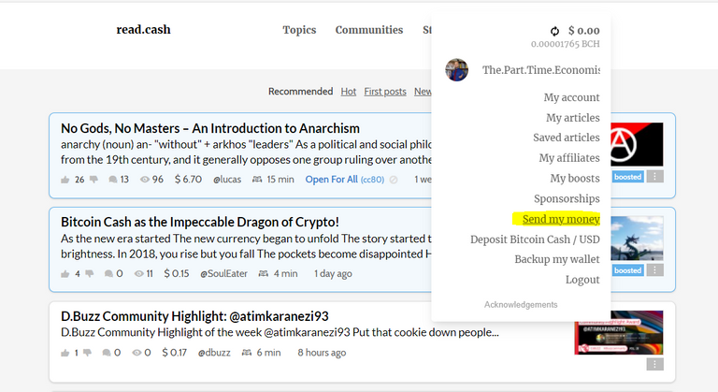Downvote the Anarchism article
Viewport: 718px width, 392px height.
click(93, 180)
